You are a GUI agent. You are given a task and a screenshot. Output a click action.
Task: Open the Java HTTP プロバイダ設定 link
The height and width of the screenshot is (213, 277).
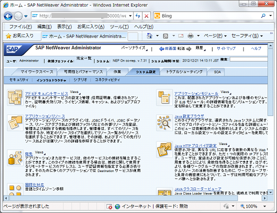click(195, 145)
